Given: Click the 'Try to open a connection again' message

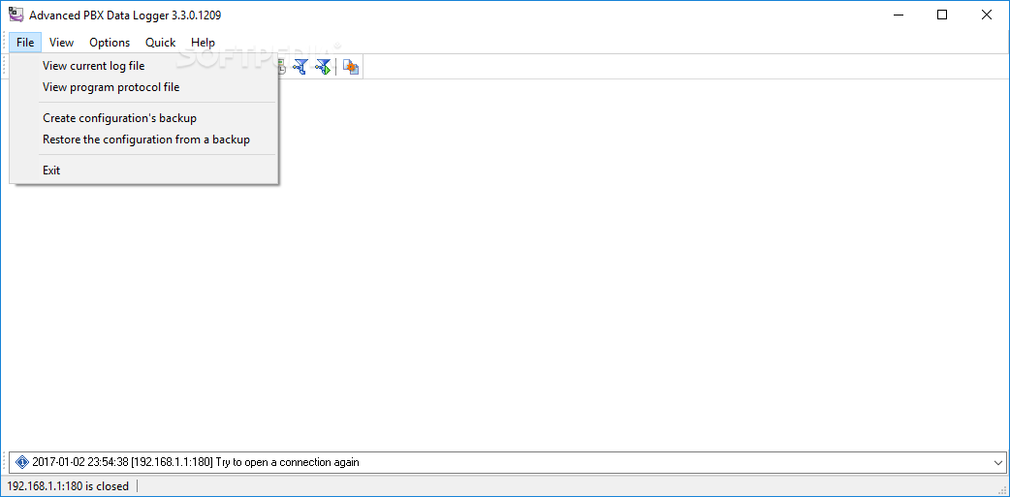Looking at the screenshot, I should pos(287,461).
